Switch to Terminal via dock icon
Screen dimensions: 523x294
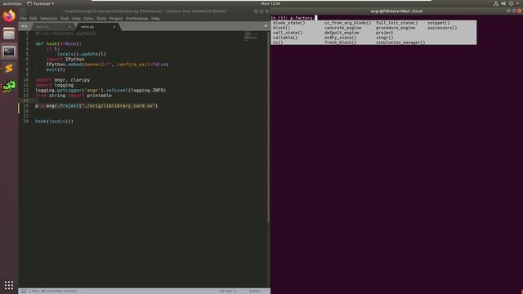[9, 51]
